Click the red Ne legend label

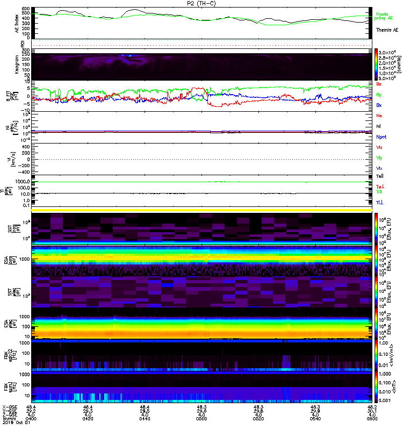click(x=379, y=116)
